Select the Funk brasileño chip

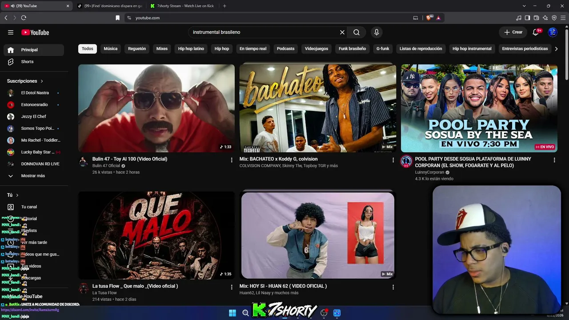[352, 49]
